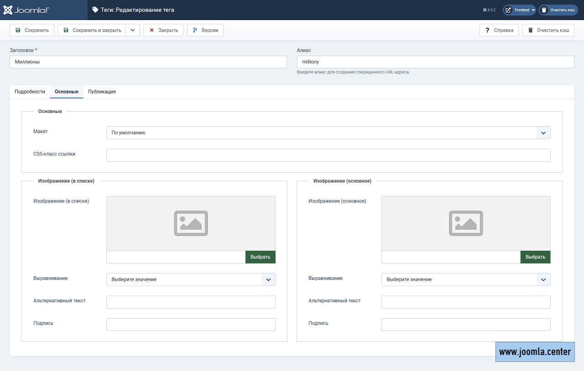Click the Алиас input field
584x371 pixels.
[x=435, y=62]
